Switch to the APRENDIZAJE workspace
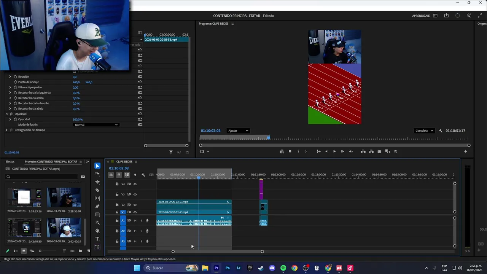 click(421, 16)
